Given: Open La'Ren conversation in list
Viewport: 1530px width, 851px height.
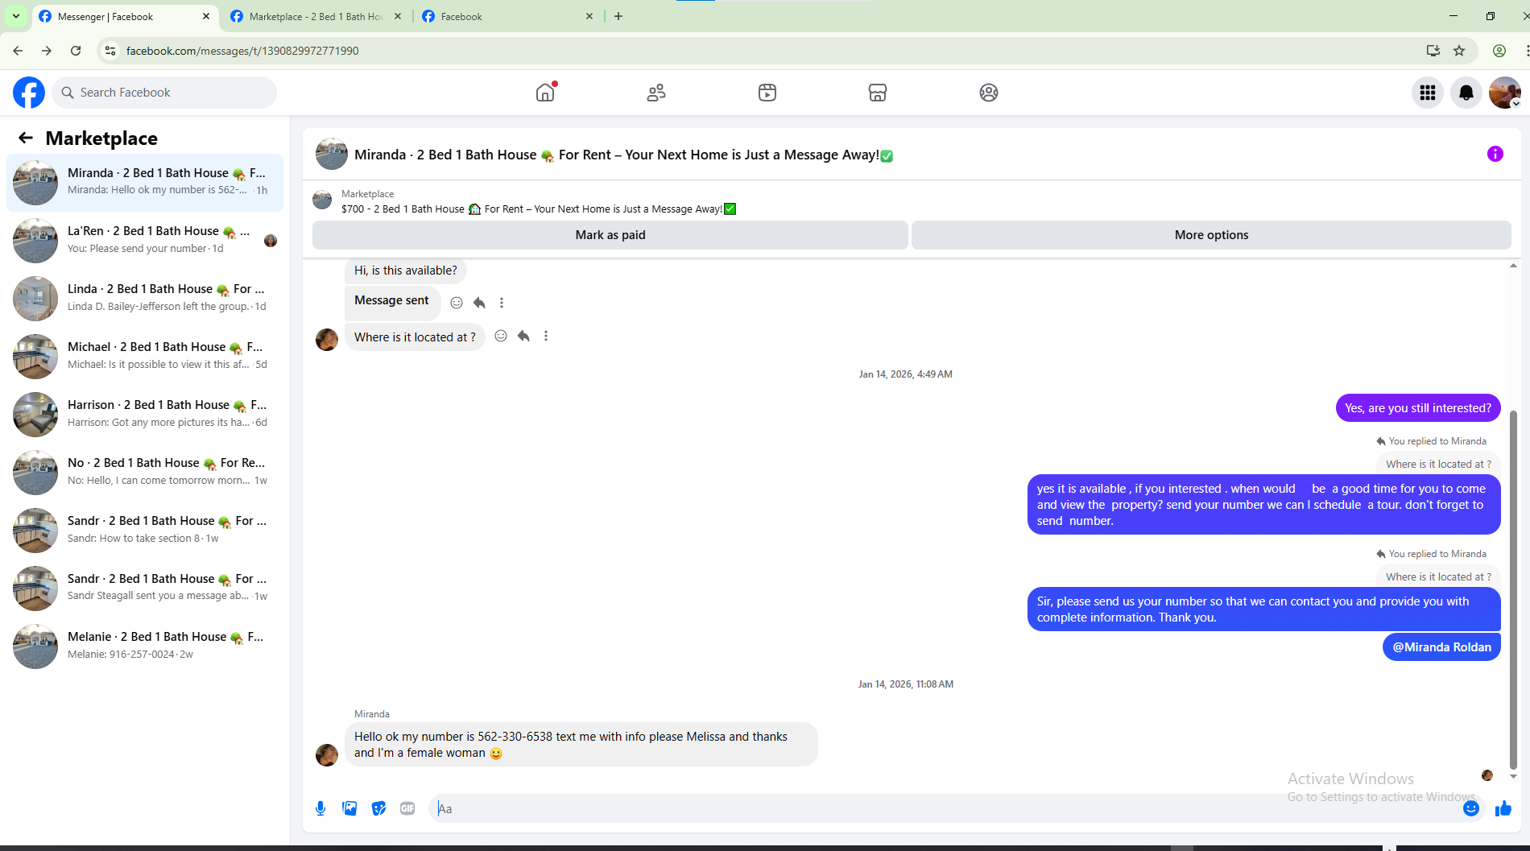Looking at the screenshot, I should 145,241.
